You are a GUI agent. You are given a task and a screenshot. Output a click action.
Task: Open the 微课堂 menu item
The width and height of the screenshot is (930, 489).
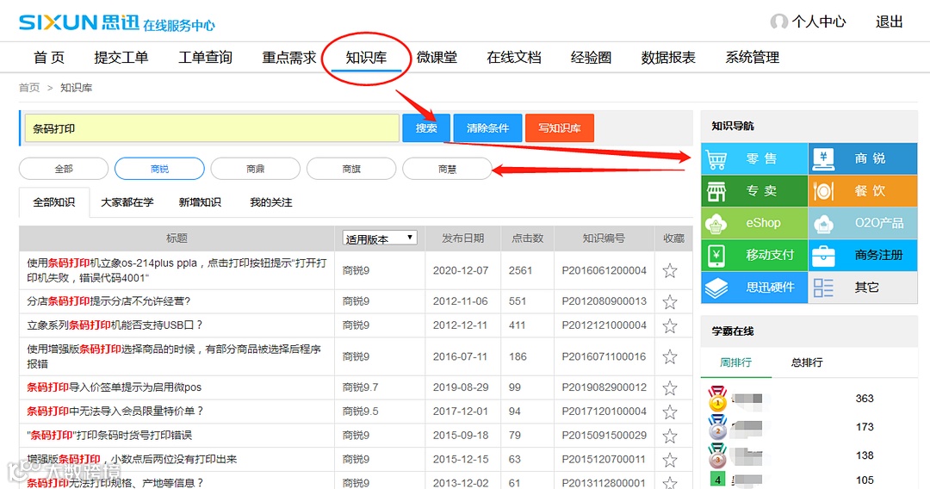pyautogui.click(x=437, y=58)
